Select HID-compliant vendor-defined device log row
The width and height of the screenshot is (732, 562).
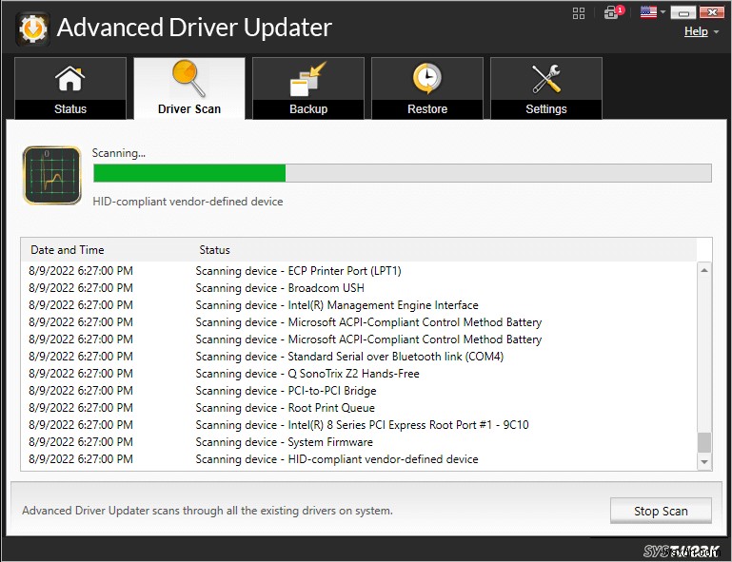click(x=359, y=459)
